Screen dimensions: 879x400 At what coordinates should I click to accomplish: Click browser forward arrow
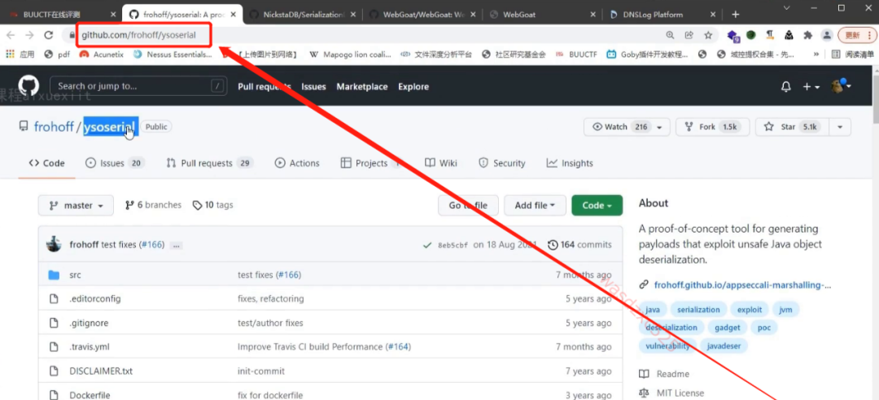pyautogui.click(x=30, y=35)
